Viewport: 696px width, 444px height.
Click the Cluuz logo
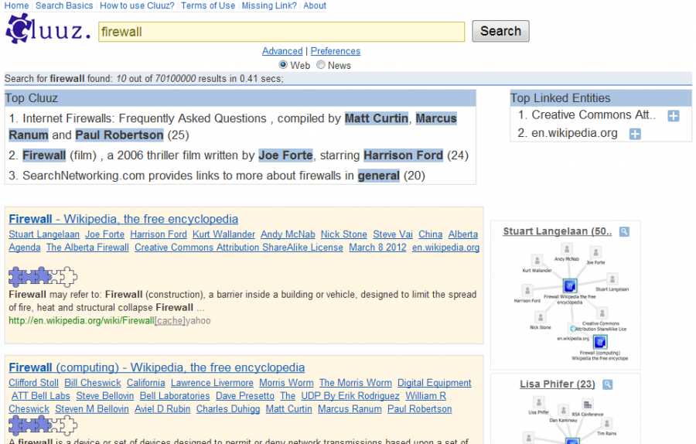pos(47,29)
